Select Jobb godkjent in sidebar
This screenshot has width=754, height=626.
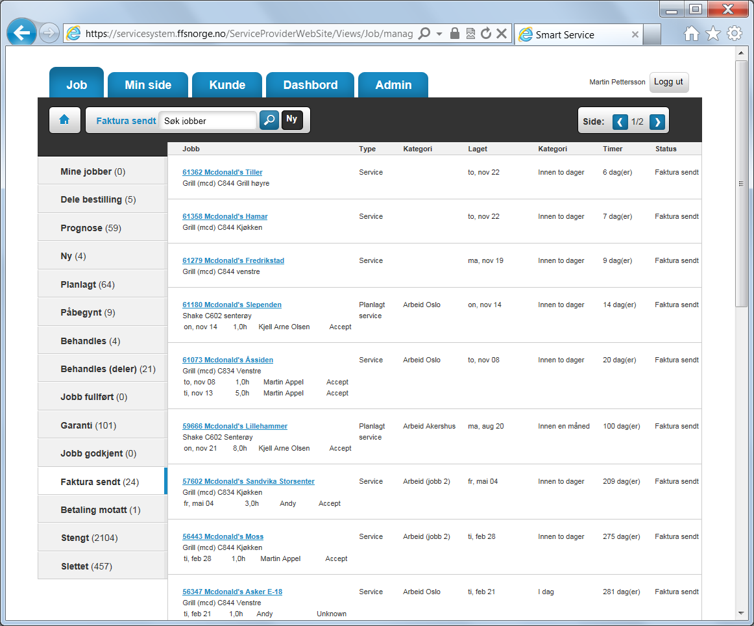[x=103, y=453]
